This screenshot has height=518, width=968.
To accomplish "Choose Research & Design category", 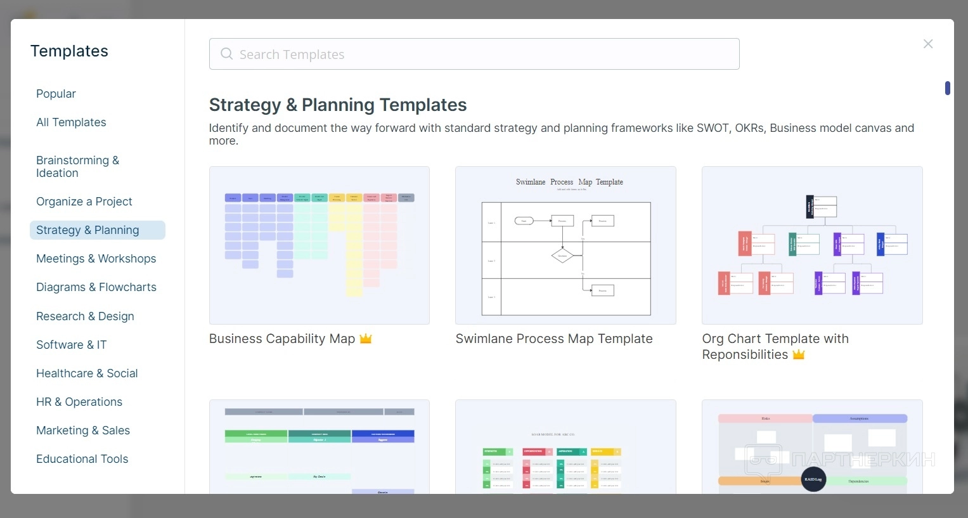I will coord(85,316).
